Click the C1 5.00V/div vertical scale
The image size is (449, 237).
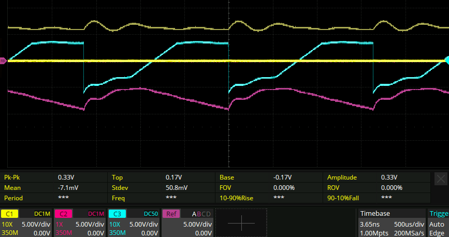click(35, 224)
